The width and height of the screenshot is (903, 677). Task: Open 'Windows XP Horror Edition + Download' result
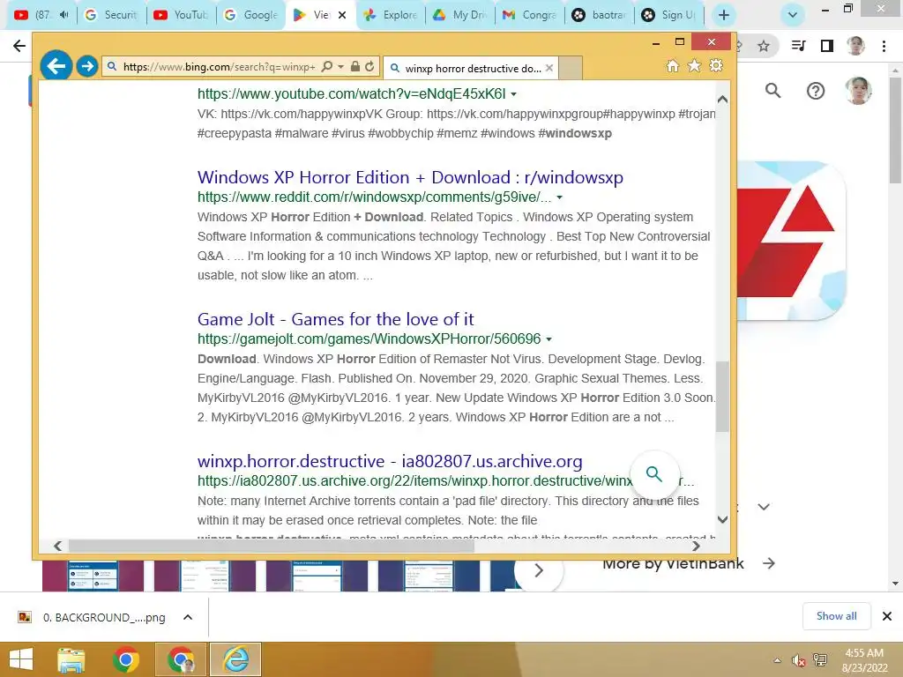pyautogui.click(x=410, y=177)
